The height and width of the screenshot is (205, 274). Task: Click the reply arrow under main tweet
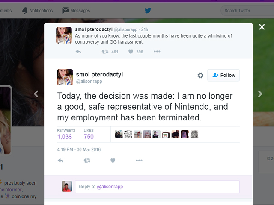click(60, 161)
